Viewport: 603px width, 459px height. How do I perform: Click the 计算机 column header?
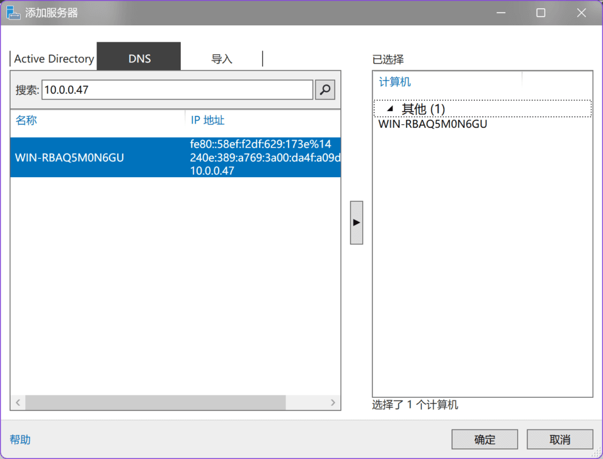pos(395,82)
